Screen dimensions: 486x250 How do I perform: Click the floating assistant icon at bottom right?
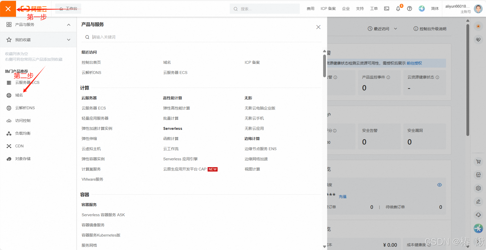pos(478,228)
